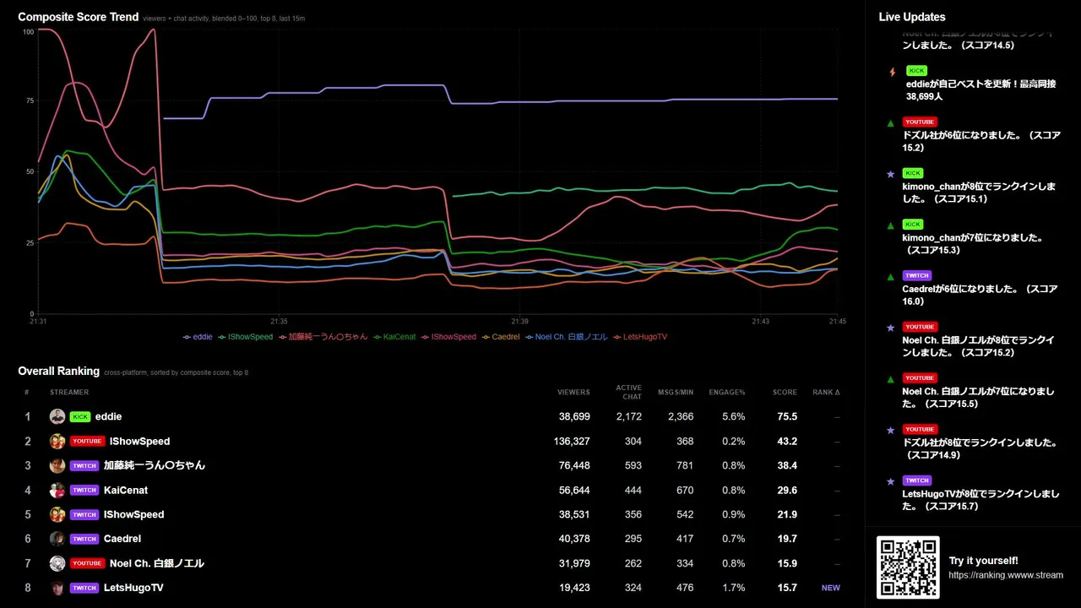Image resolution: width=1081 pixels, height=608 pixels.
Task: Click the green triangle beside Noel Ch. 7位 update
Action: [890, 378]
